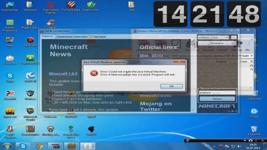Image resolution: width=267 pixels, height=150 pixels.
Task: Click the Изменить button in launcher
Action: [x=217, y=43]
